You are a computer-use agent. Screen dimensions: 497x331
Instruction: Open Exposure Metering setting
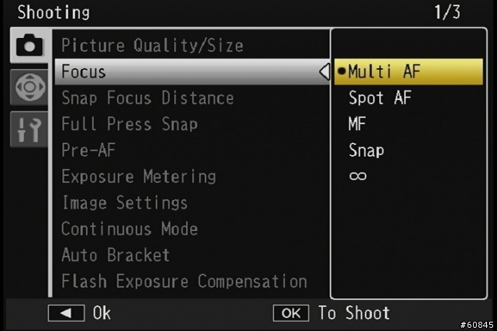pyautogui.click(x=139, y=177)
